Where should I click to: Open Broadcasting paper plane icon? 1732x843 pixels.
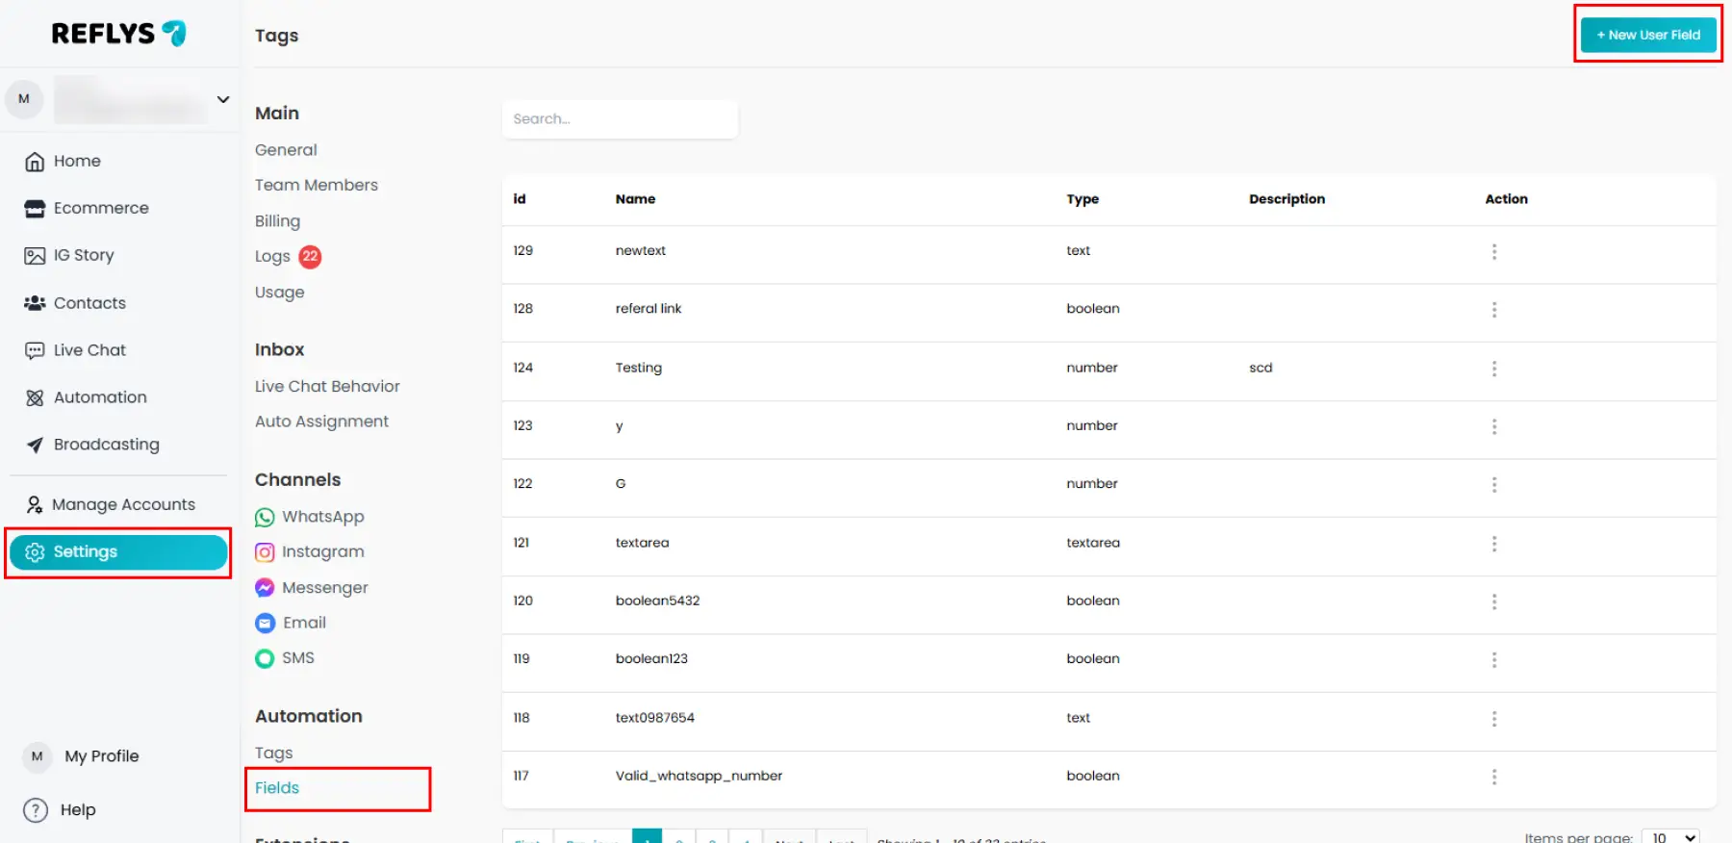35,445
